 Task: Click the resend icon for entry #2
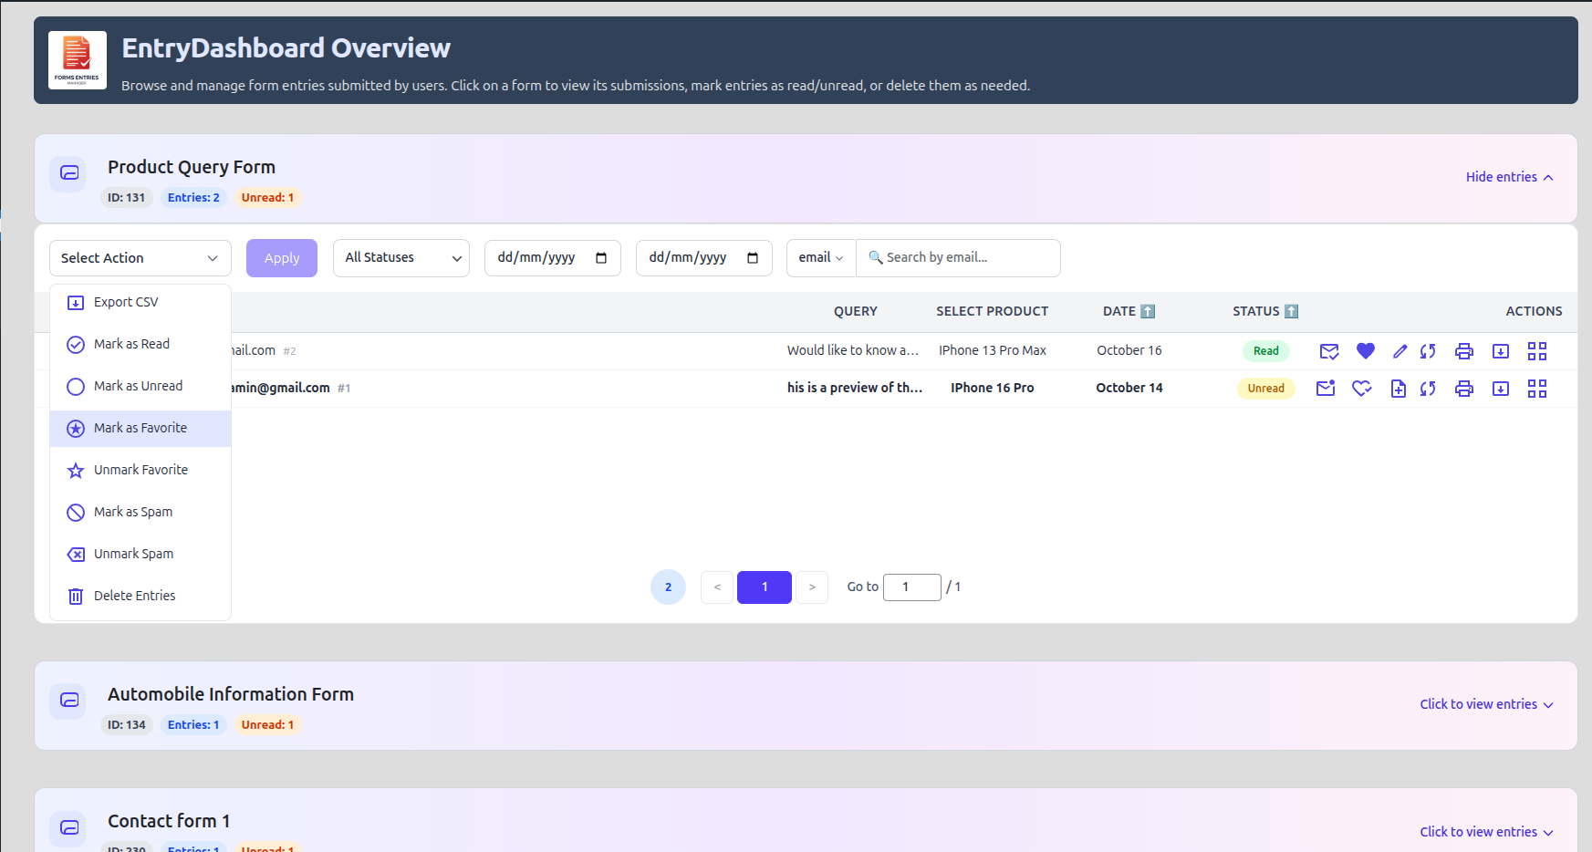click(x=1428, y=350)
